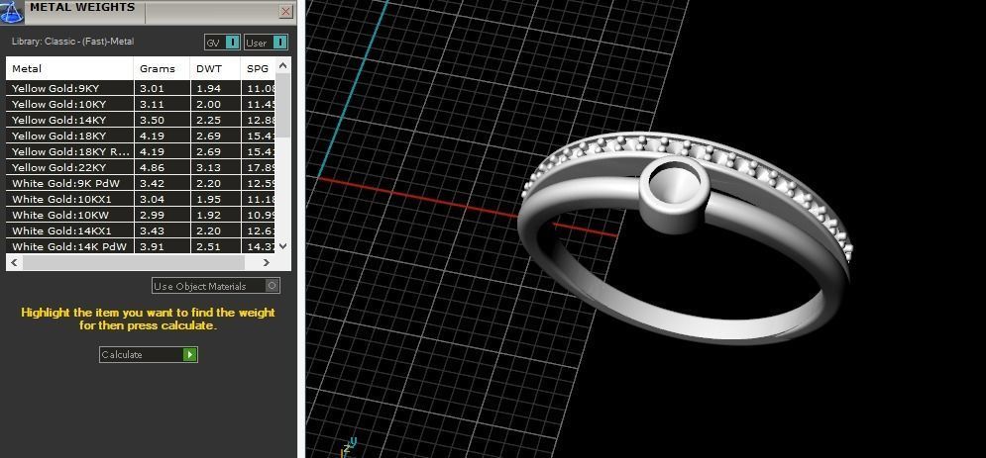Viewport: 986px width, 458px height.
Task: Click the 2.99 grams value
Action: 152,215
